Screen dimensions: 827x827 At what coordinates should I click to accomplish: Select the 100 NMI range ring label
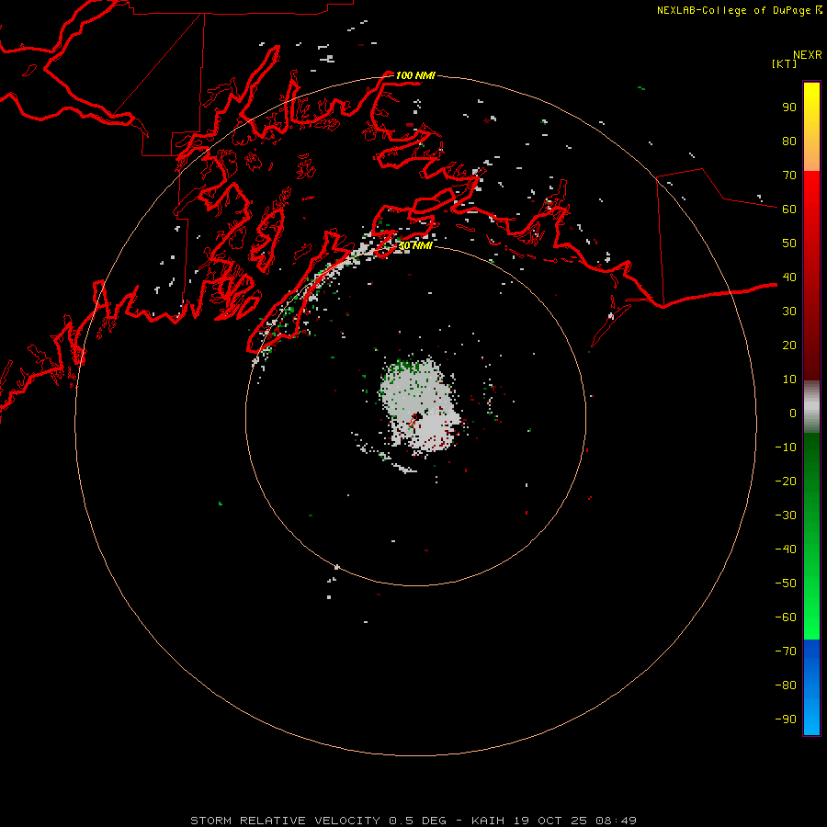[x=415, y=75]
